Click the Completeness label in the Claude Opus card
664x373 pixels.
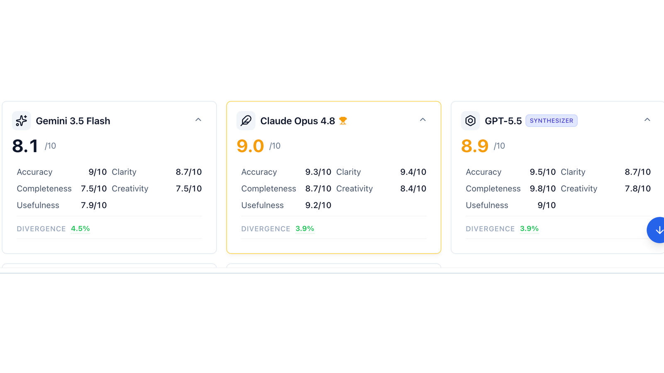click(269, 189)
